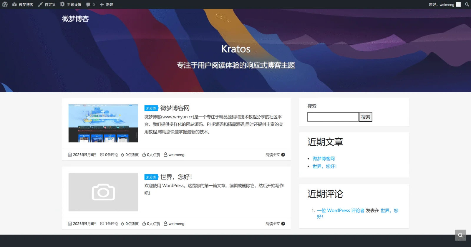Click the 未分类 tag on 微梦博客网 post
The image size is (471, 247).
(x=151, y=108)
